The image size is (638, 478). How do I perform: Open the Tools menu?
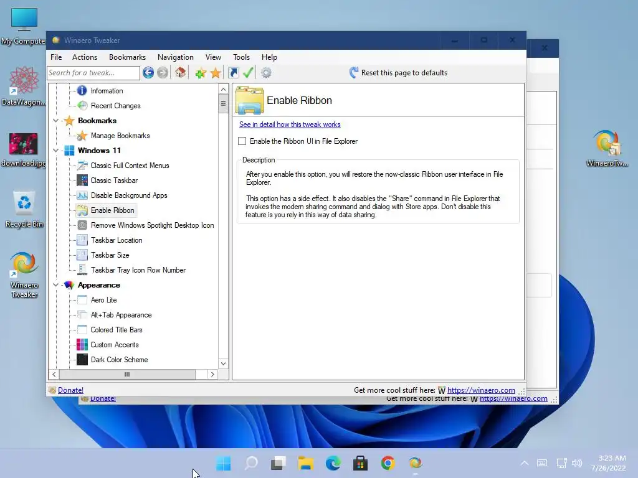coord(241,57)
